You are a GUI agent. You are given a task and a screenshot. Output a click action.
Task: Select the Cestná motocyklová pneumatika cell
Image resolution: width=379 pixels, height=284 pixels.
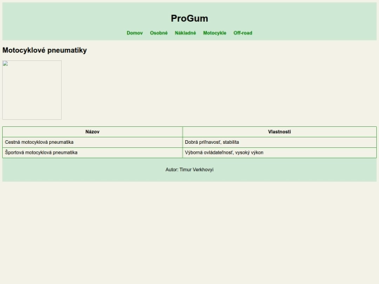coord(93,142)
